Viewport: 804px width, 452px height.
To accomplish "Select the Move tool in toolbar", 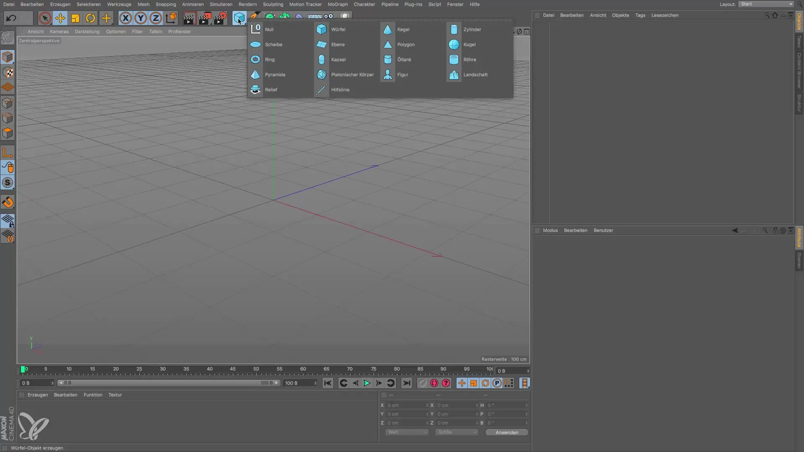I will coord(60,18).
